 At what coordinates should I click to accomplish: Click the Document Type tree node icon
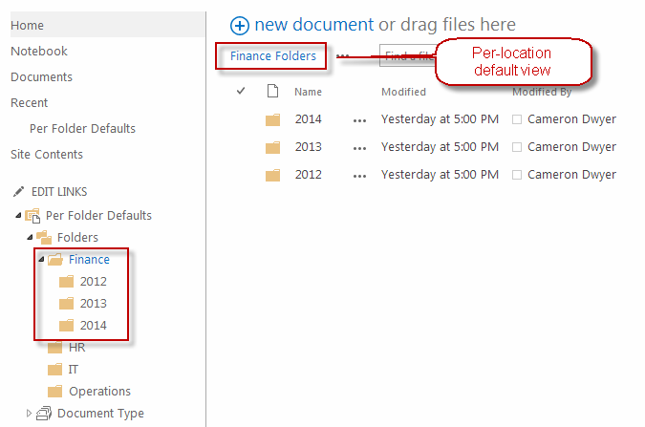point(45,414)
